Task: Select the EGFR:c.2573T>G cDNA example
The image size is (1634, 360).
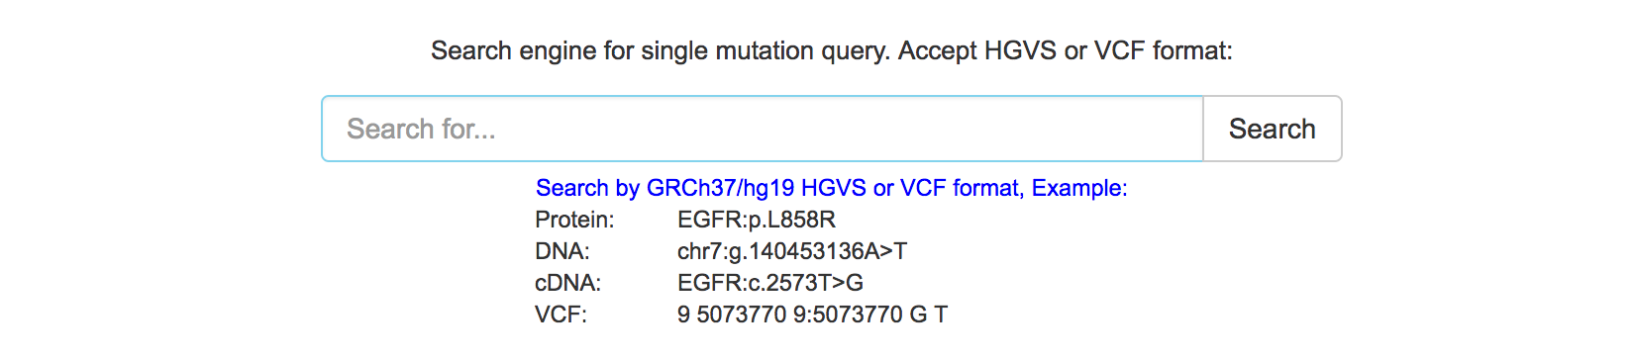Action: point(770,283)
